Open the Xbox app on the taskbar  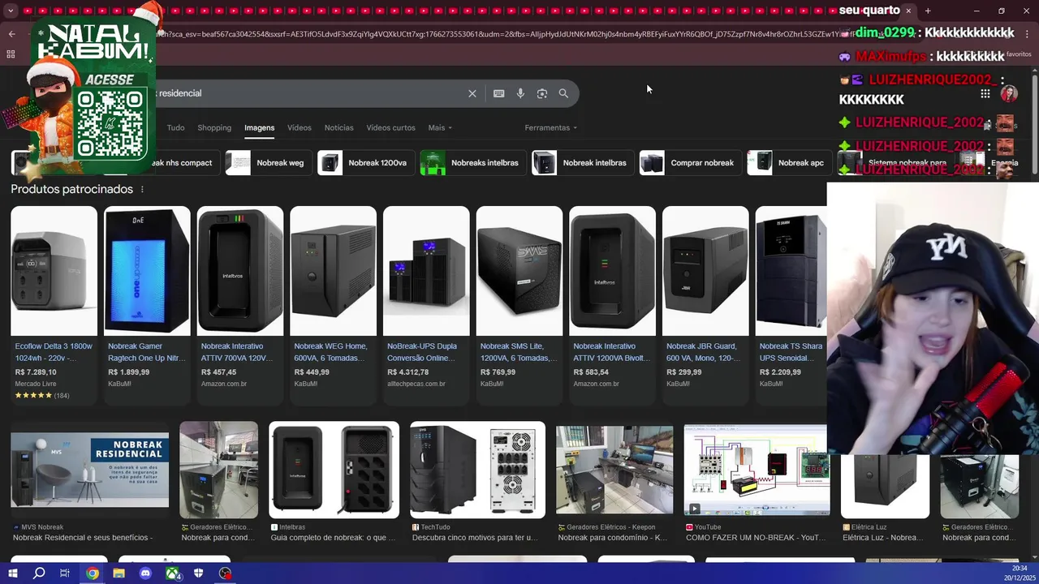tap(172, 573)
